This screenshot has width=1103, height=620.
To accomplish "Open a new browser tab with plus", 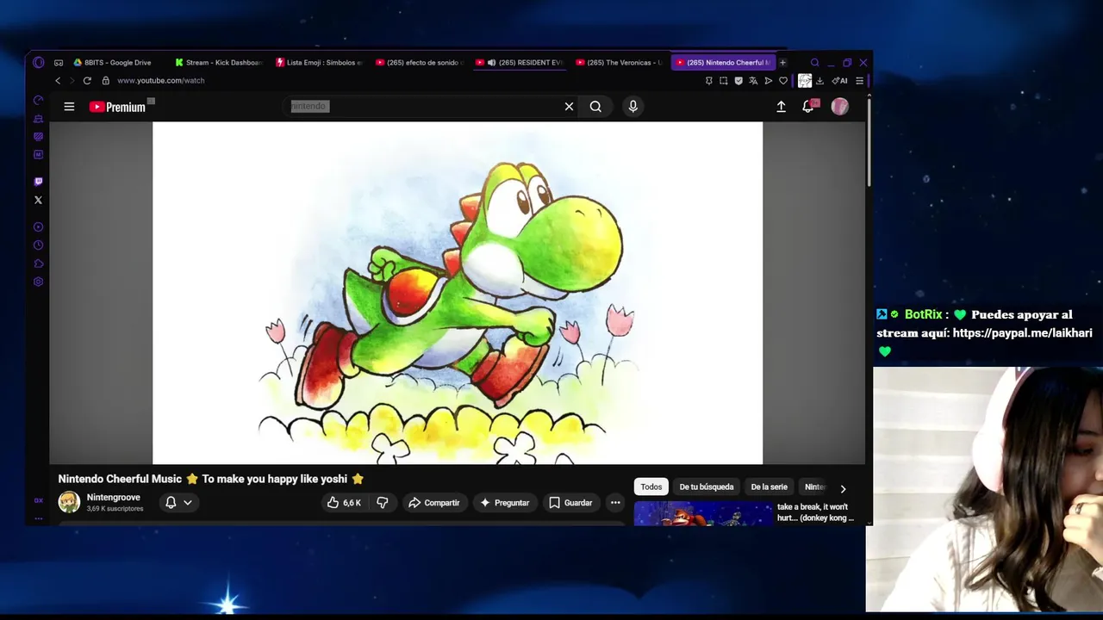I will tap(782, 63).
